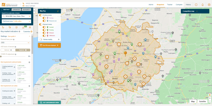Image resolution: width=212 pixels, height=106 pixels.
Task: Click the Homes nearby info icon
Action: tap(59, 39)
